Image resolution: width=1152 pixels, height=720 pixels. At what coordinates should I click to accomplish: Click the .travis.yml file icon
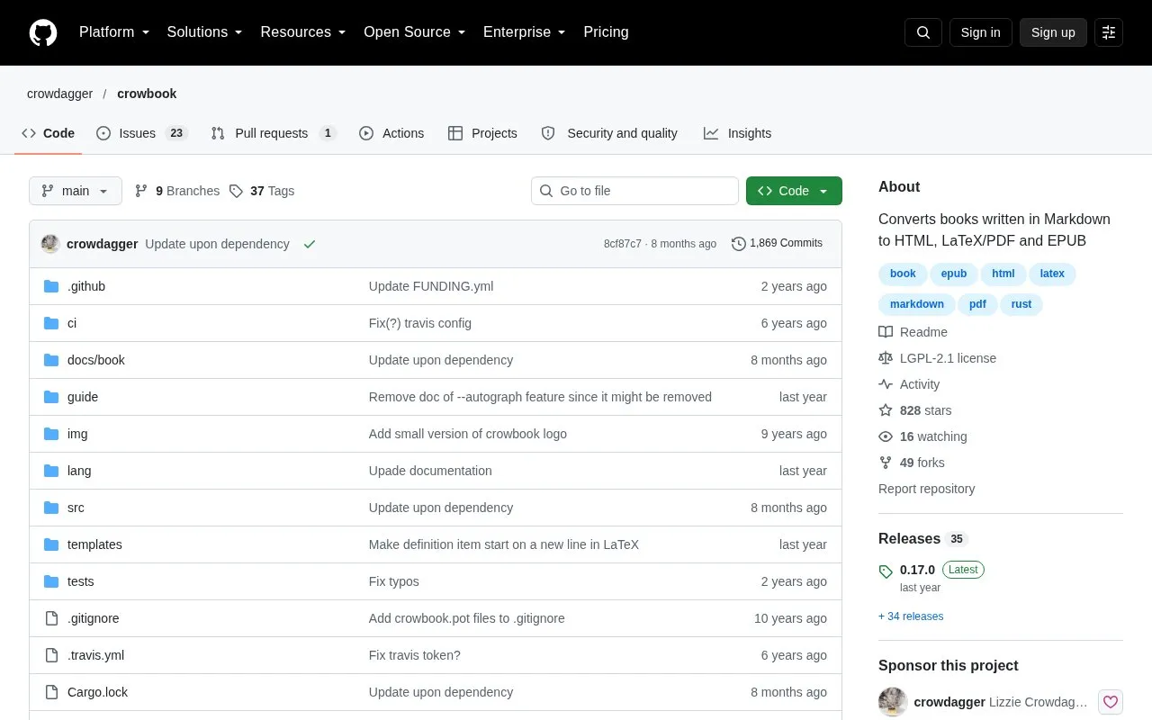[51, 655]
